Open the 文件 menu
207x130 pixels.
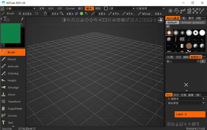42,8
